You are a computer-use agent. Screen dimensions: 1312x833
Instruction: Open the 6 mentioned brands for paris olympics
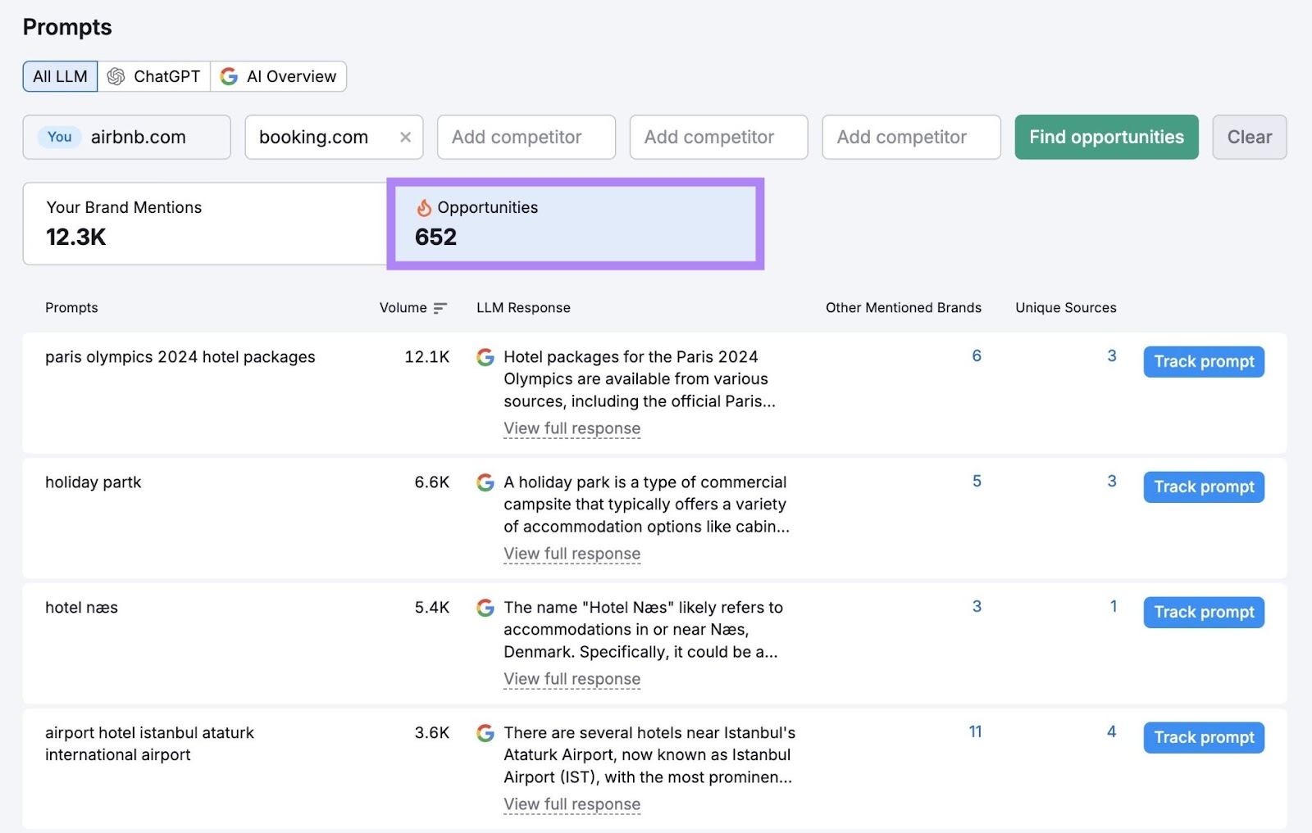tap(976, 355)
